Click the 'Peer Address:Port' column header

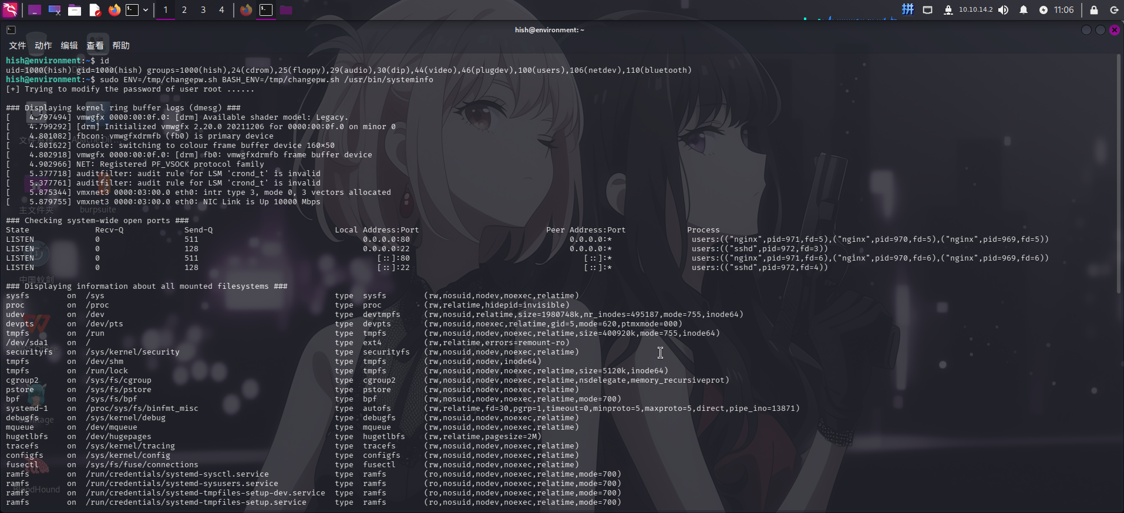point(586,230)
